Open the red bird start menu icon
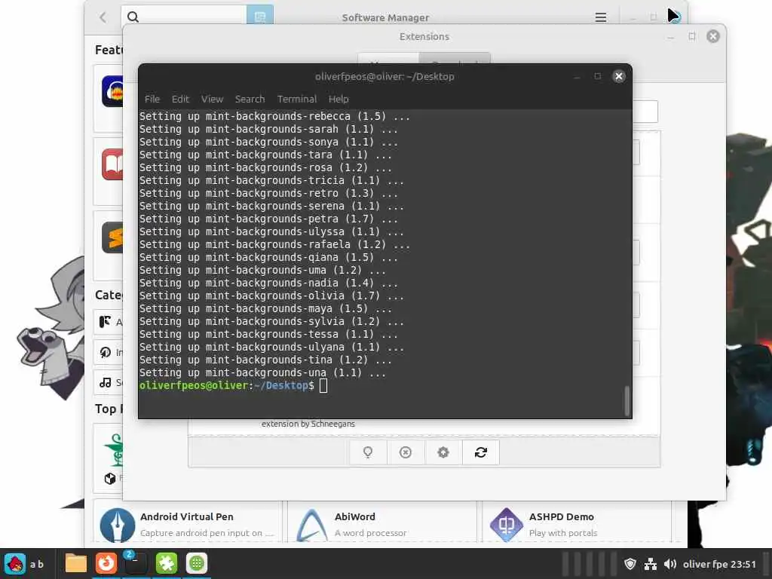This screenshot has width=772, height=579. (x=15, y=564)
